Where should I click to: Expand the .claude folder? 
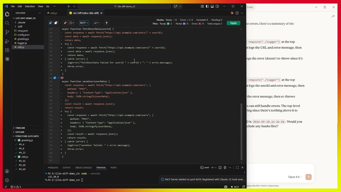[21, 22]
